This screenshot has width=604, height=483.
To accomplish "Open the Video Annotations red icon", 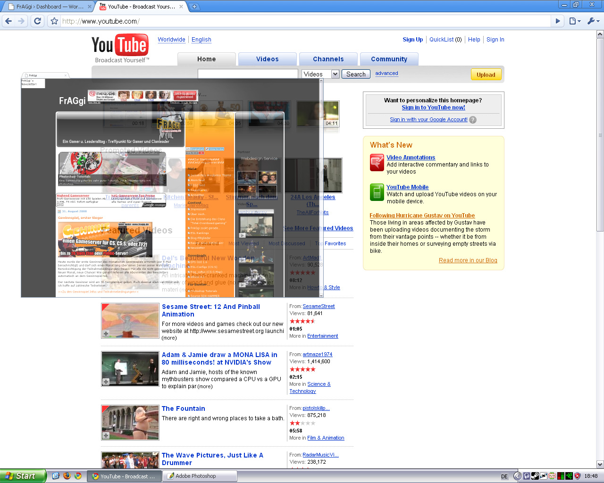I will click(377, 163).
